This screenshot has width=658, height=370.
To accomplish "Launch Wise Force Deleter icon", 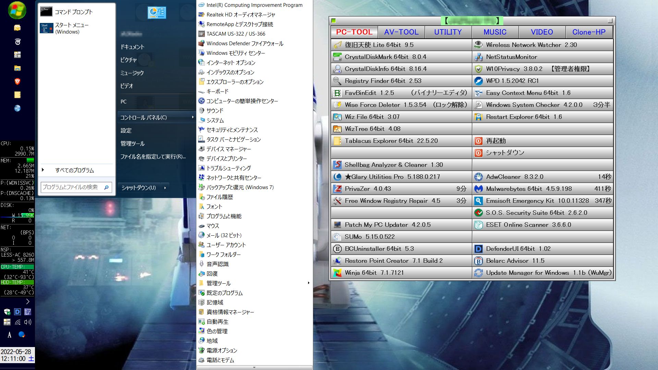I will pos(338,105).
